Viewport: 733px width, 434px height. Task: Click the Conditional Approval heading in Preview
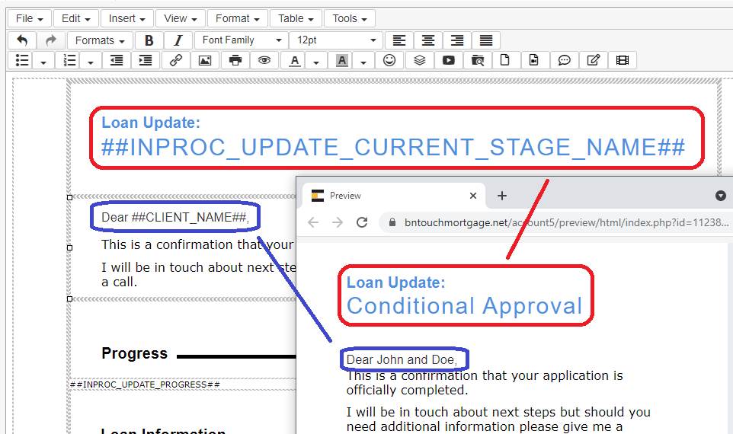[x=465, y=306]
